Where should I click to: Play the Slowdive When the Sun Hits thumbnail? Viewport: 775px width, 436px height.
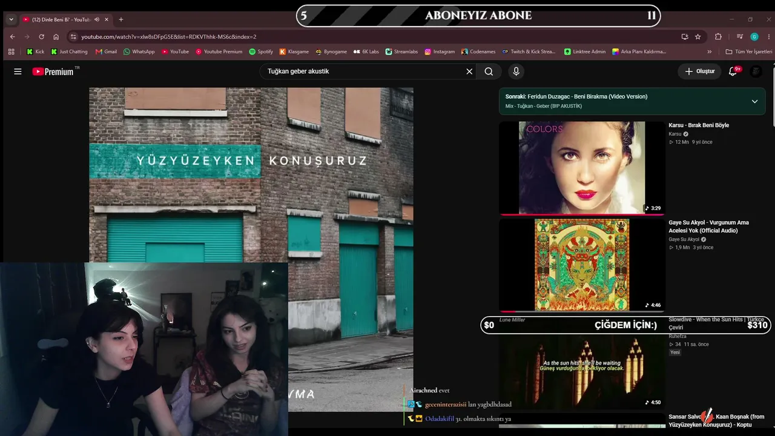(x=582, y=362)
